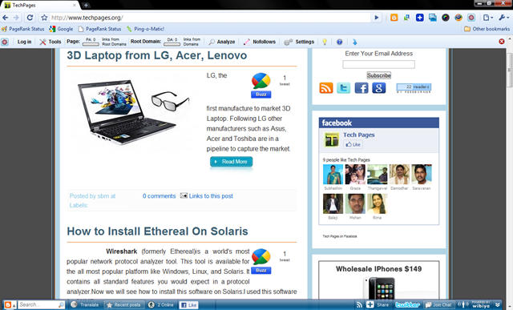This screenshot has height=310, width=513.
Task: Open the first PageRank Status bookmark
Action: pos(23,29)
